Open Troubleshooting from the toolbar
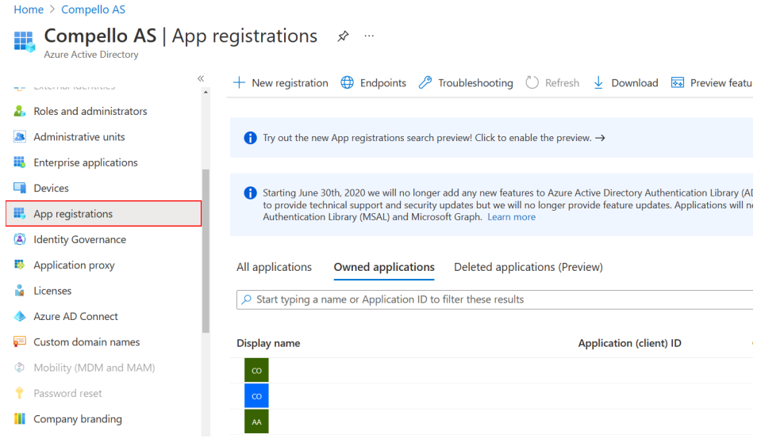The height and width of the screenshot is (446, 761). pos(466,83)
